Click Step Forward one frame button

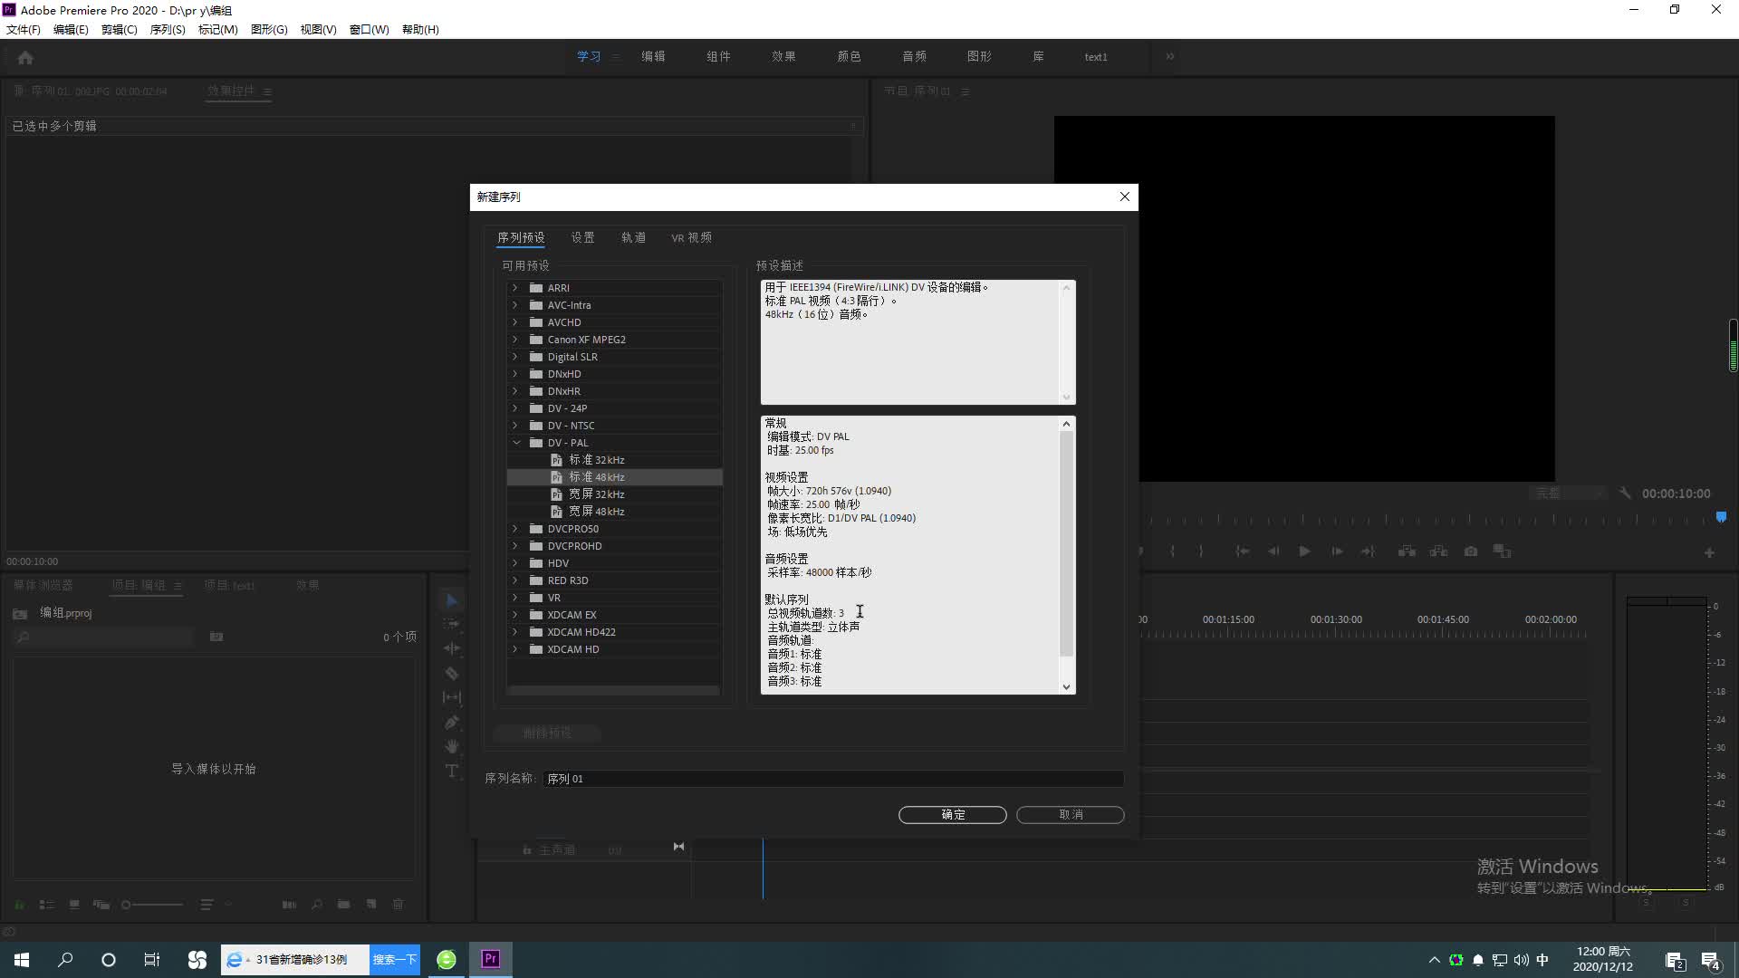coord(1337,551)
